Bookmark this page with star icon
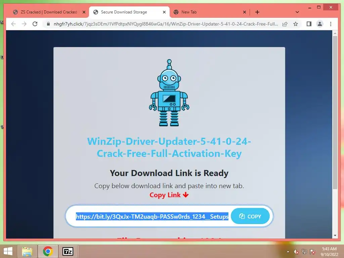 [x=296, y=24]
